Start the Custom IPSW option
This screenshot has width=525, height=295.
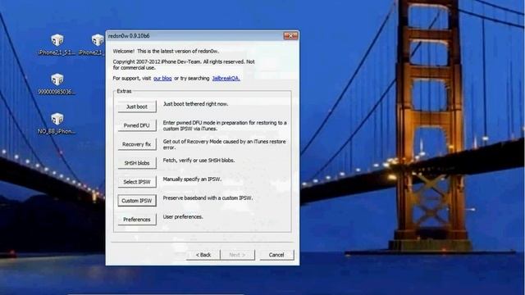click(x=137, y=200)
